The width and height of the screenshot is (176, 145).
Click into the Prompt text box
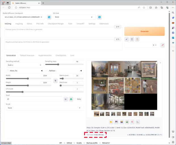63,32
